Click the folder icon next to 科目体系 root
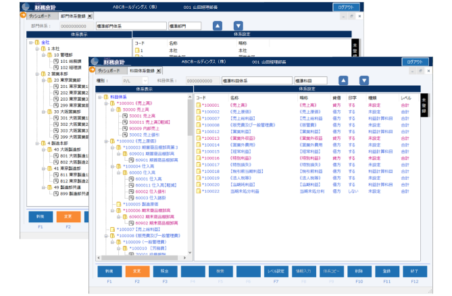 pos(105,97)
